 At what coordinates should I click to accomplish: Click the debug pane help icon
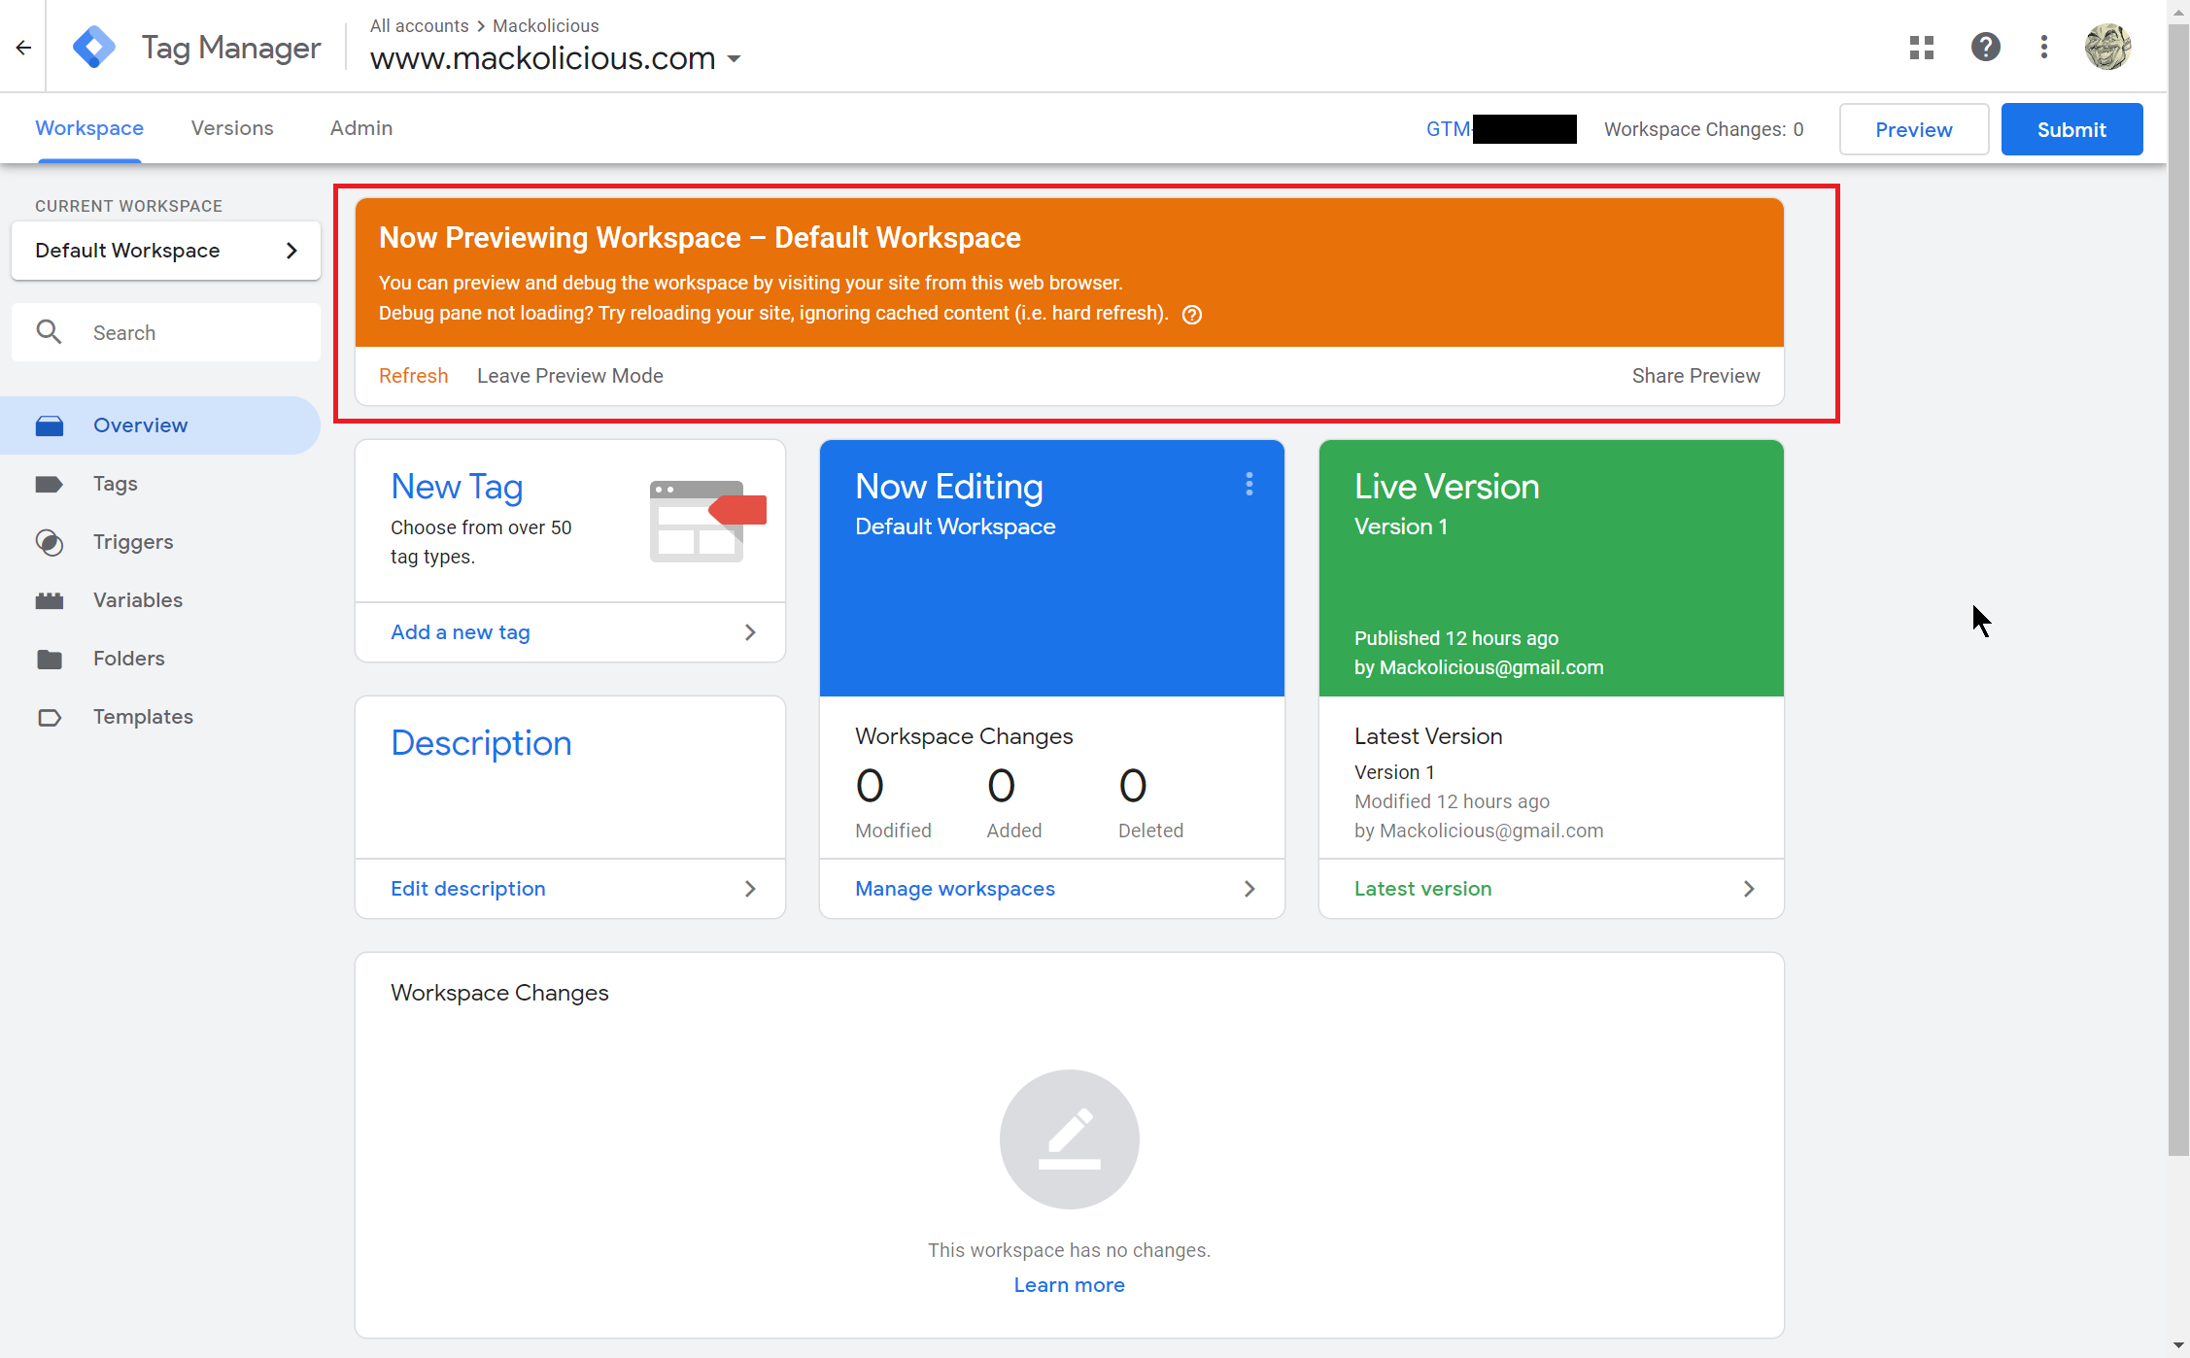(1191, 314)
